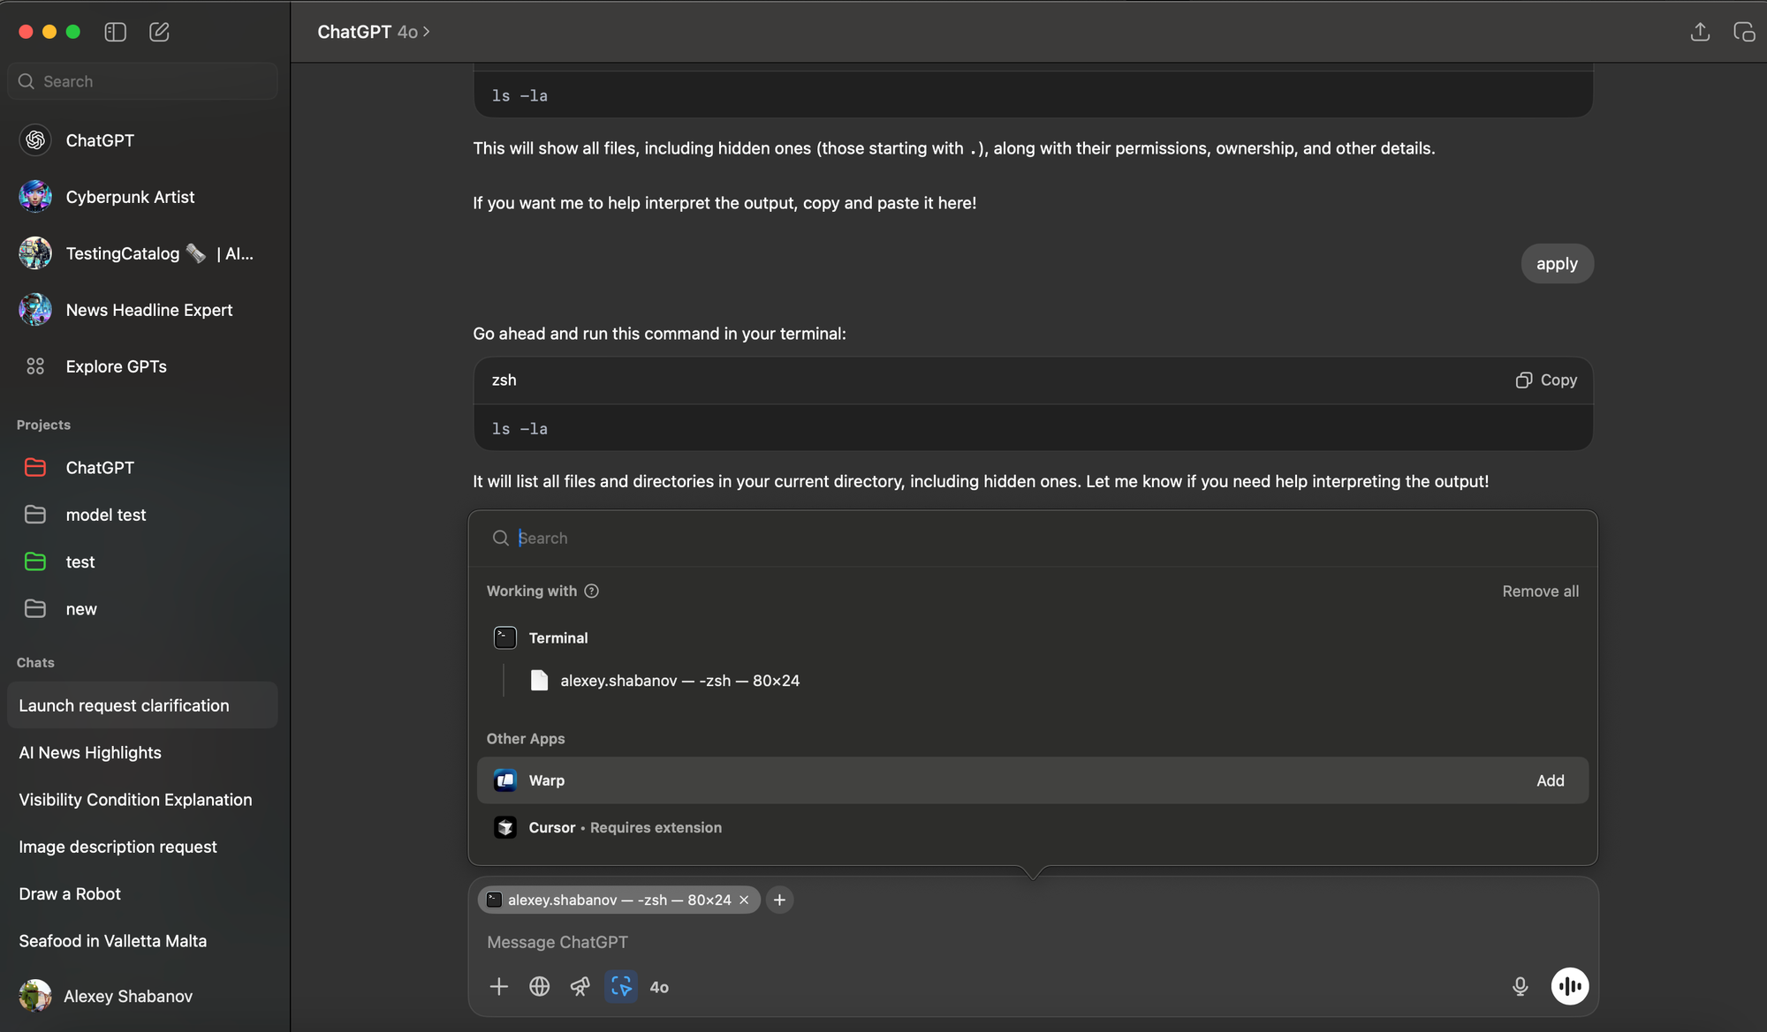Click the web search globe icon
1767x1032 pixels.
coord(539,987)
